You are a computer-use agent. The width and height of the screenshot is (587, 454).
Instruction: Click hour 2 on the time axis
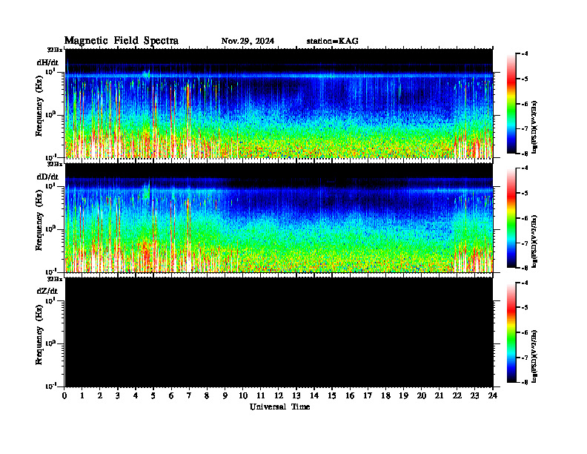tap(100, 395)
